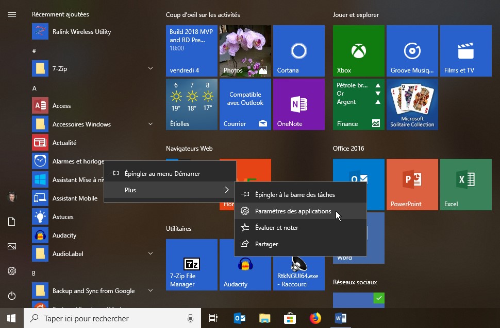Choose Épingler à la barre des tâches
The height and width of the screenshot is (328, 500).
point(294,195)
